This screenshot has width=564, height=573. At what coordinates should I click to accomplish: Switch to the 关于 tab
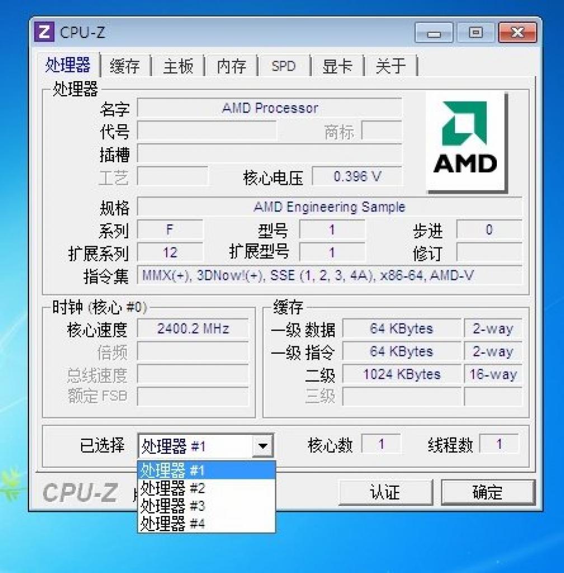pyautogui.click(x=391, y=66)
